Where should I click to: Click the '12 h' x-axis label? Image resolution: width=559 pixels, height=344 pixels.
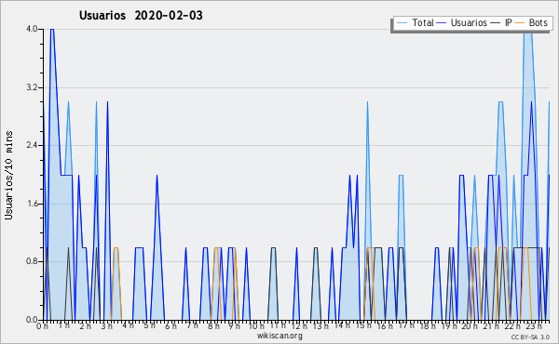299,326
